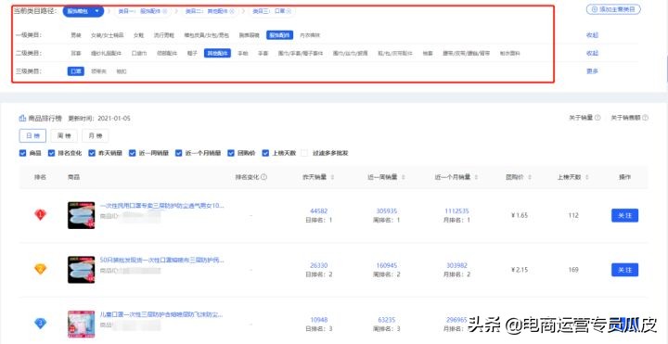Click info icon beside 排名变化 header
This screenshot has width=668, height=344.
(x=263, y=177)
